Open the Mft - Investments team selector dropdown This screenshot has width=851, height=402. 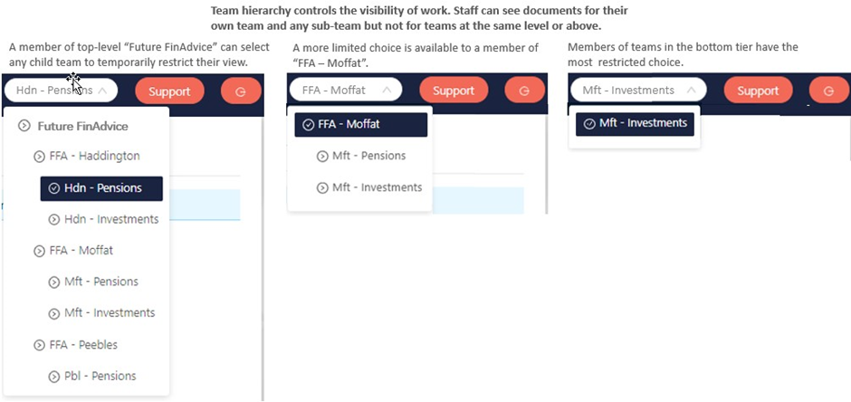tap(691, 90)
